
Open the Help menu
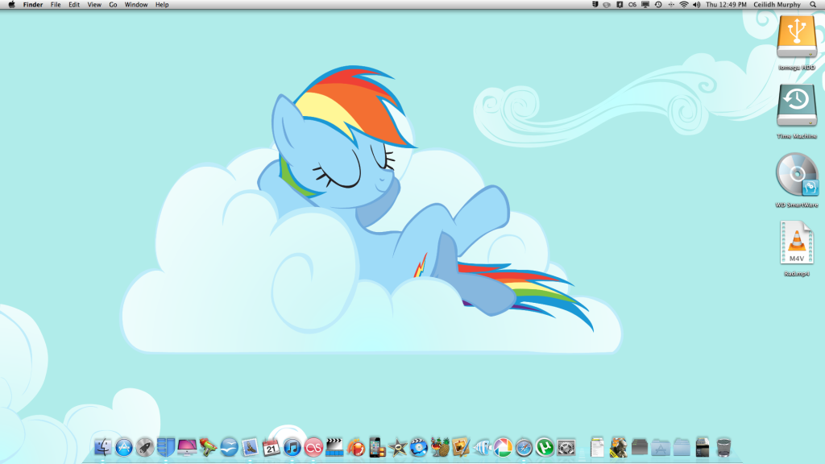point(162,4)
